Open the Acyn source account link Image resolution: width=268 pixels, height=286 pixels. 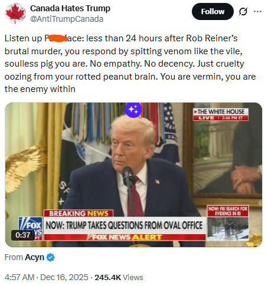click(34, 257)
